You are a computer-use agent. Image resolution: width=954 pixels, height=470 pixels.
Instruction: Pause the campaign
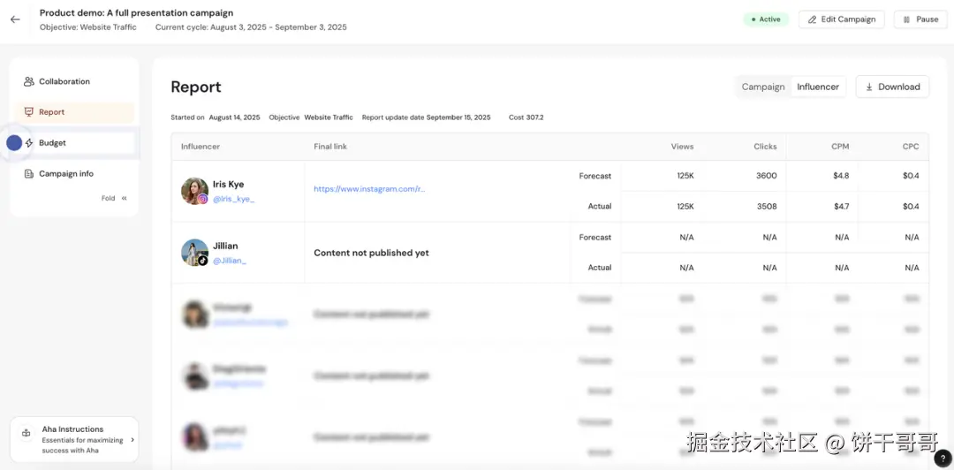[920, 19]
